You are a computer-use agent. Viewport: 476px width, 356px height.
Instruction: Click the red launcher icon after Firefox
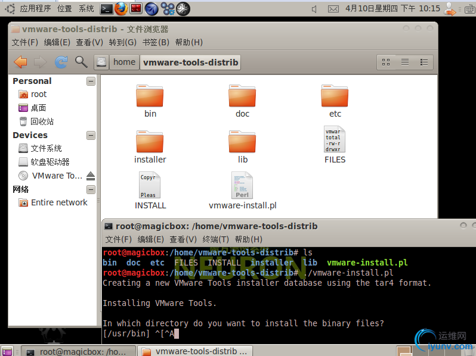point(136,9)
